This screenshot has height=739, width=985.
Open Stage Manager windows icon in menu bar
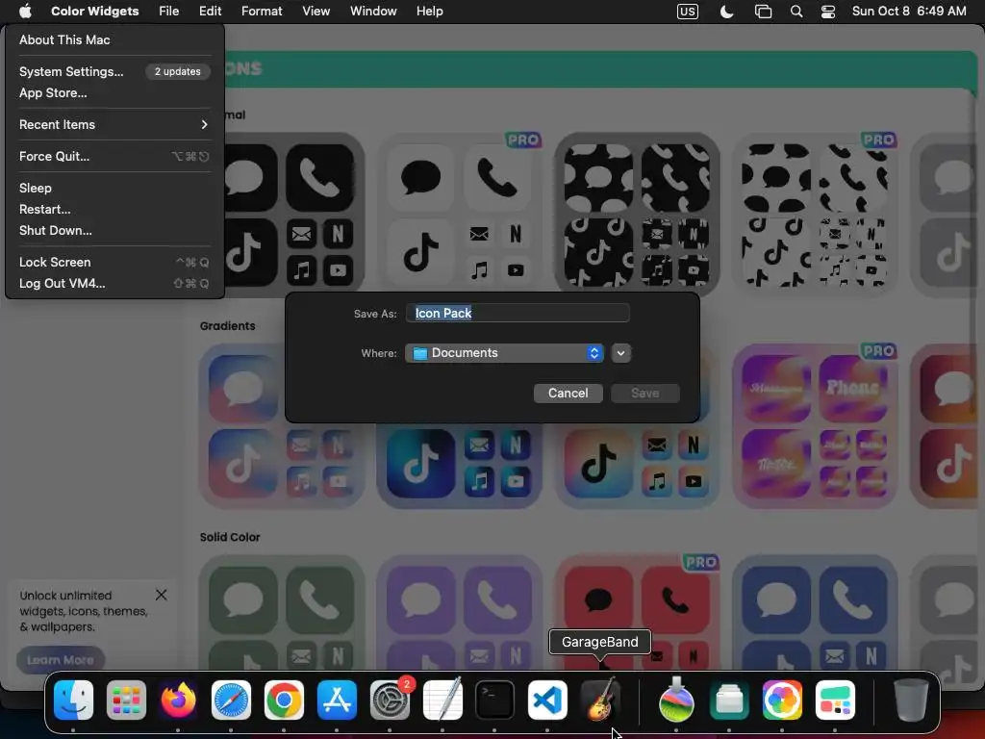pos(763,12)
